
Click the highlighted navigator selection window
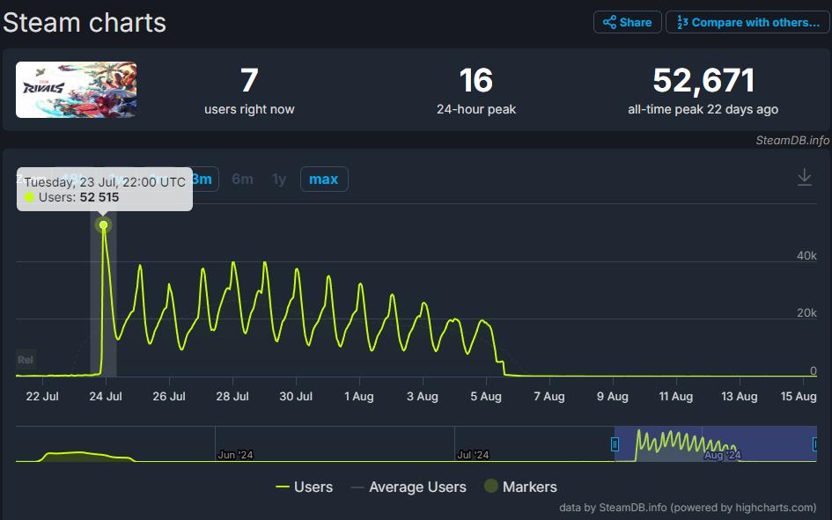tap(715, 443)
